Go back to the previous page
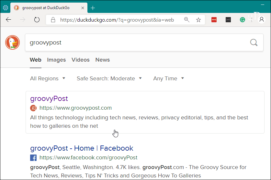271x180 pixels. (x=8, y=20)
